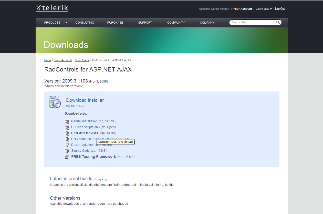Image resolution: width=323 pixels, height=214 pixels.
Task: Click the msi file, 166 MB text
Action: coord(76,106)
